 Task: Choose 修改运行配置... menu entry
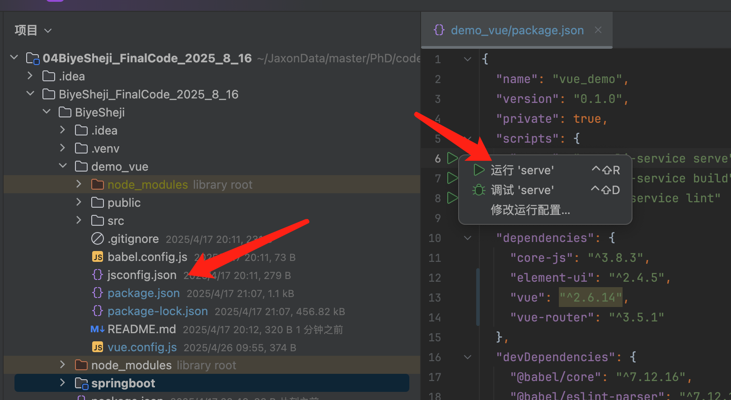545,210
